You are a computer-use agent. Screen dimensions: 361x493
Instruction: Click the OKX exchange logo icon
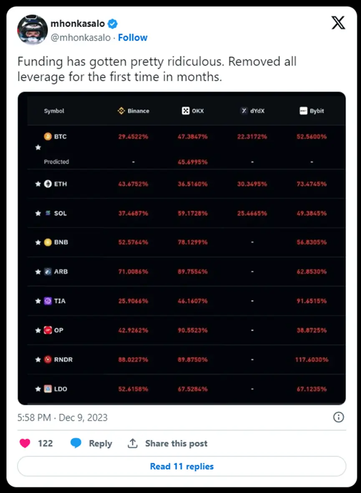(x=186, y=111)
